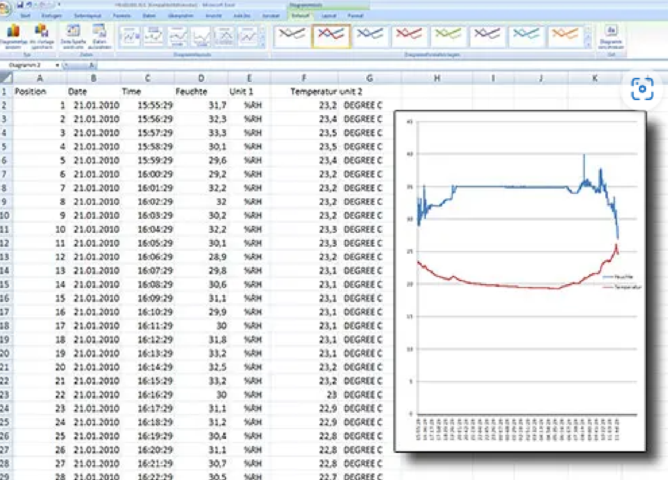The height and width of the screenshot is (480, 668).
Task: Open the Layout ribbon tab
Action: 328,16
